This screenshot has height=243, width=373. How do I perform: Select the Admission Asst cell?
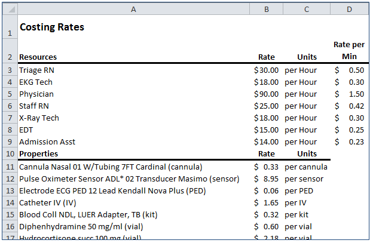click(133, 142)
